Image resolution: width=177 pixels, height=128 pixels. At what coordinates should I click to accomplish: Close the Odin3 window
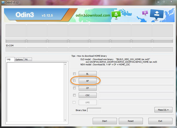(171, 2)
